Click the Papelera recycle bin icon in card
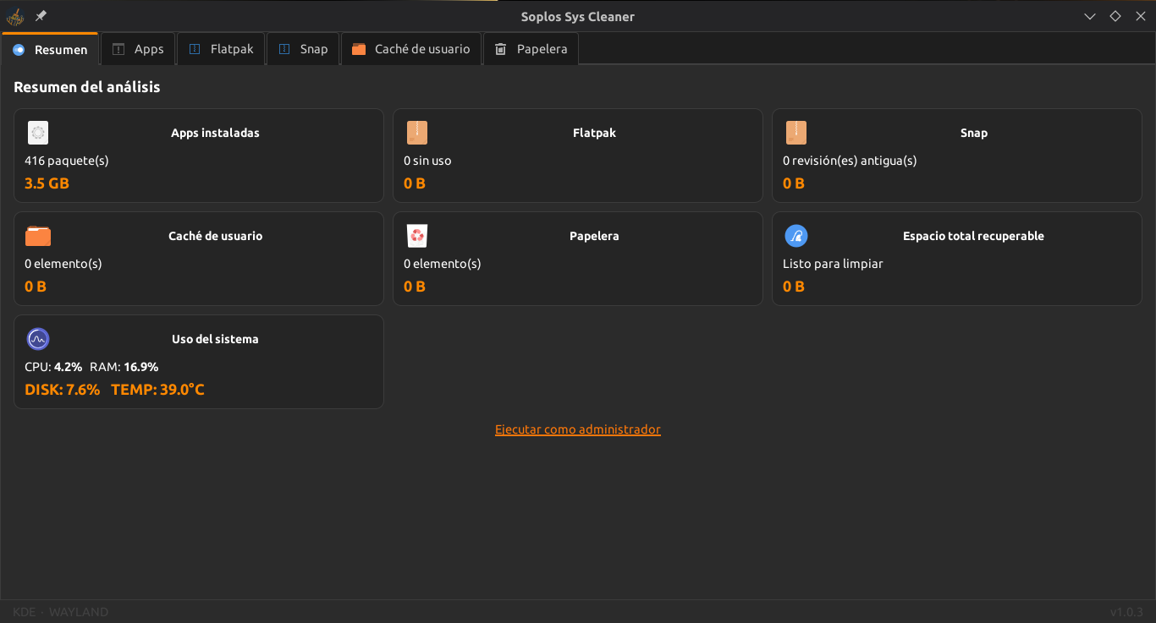Viewport: 1156px width, 623px height. (417, 236)
